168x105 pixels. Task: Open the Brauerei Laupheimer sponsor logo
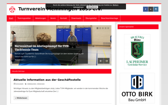pyautogui.click(x=137, y=52)
